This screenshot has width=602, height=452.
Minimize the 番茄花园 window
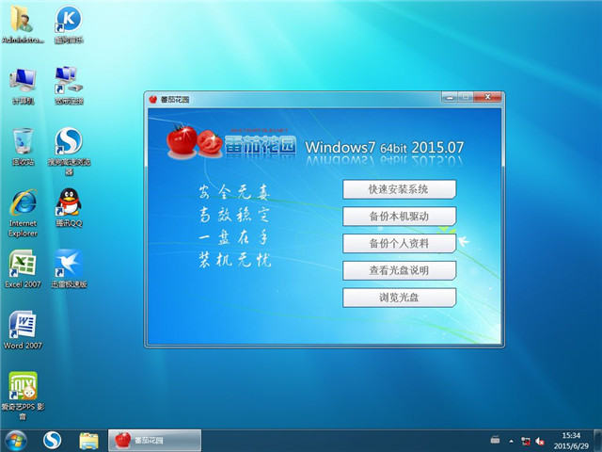[x=450, y=97]
